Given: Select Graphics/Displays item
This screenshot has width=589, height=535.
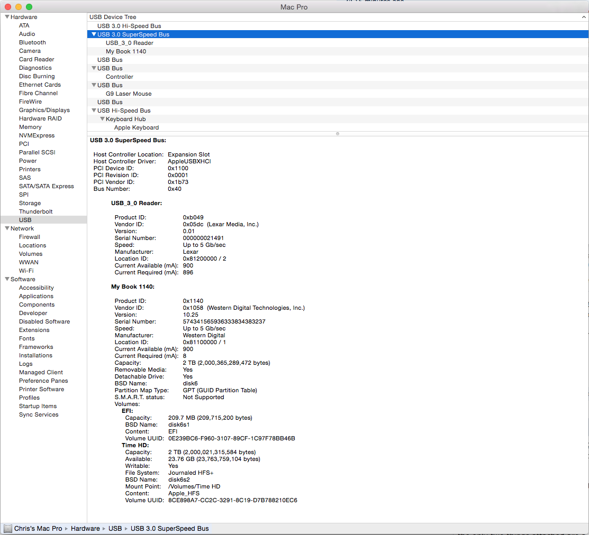Looking at the screenshot, I should point(44,110).
